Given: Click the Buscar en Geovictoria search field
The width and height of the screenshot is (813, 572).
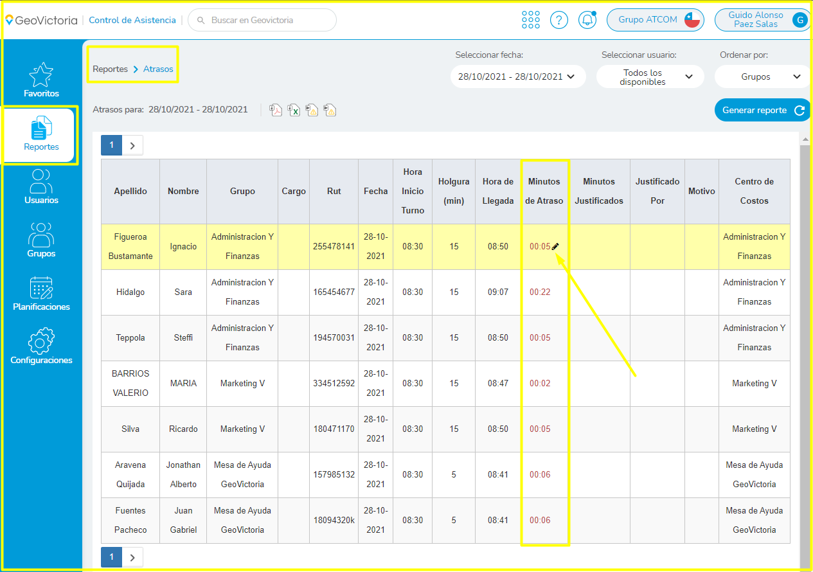Looking at the screenshot, I should 264,20.
